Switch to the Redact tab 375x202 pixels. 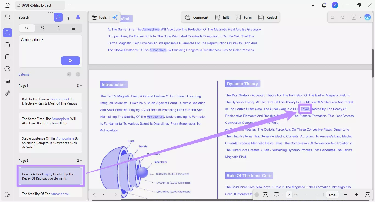click(x=268, y=17)
